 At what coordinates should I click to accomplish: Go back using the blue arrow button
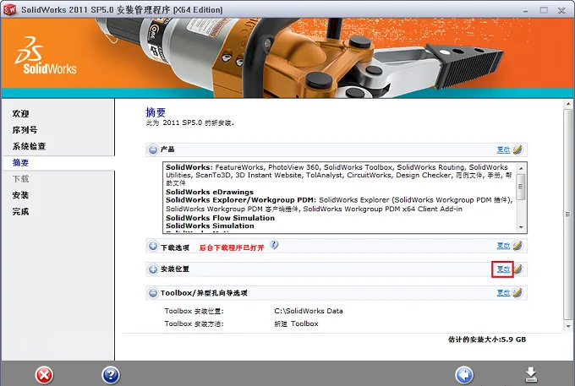(464, 375)
